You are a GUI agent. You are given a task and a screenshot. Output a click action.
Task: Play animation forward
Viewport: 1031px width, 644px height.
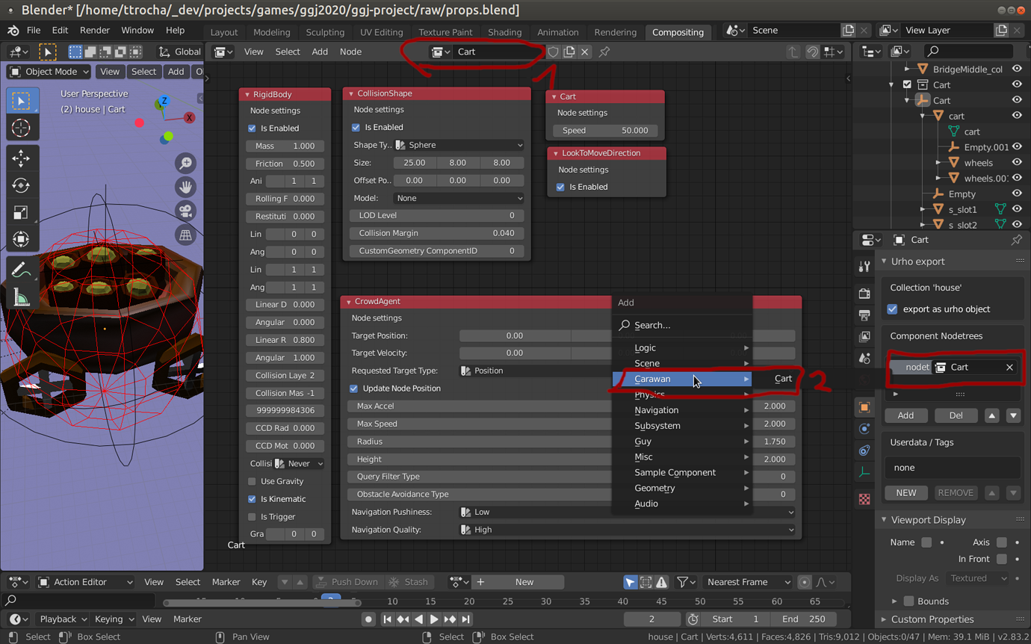coord(434,619)
